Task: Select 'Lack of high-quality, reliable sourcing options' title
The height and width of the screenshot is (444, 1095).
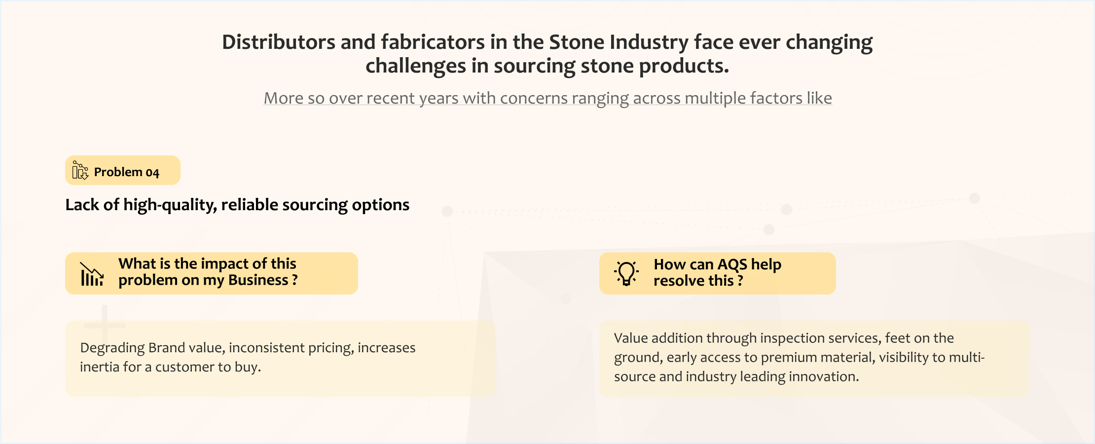Action: (x=237, y=205)
